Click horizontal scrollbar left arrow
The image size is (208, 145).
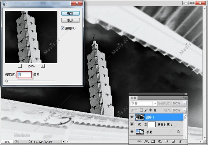pyautogui.click(x=67, y=142)
